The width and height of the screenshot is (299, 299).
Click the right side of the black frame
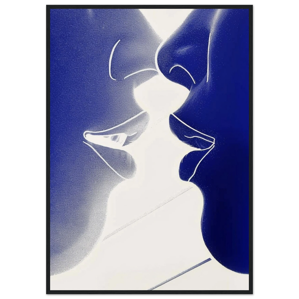point(252,149)
